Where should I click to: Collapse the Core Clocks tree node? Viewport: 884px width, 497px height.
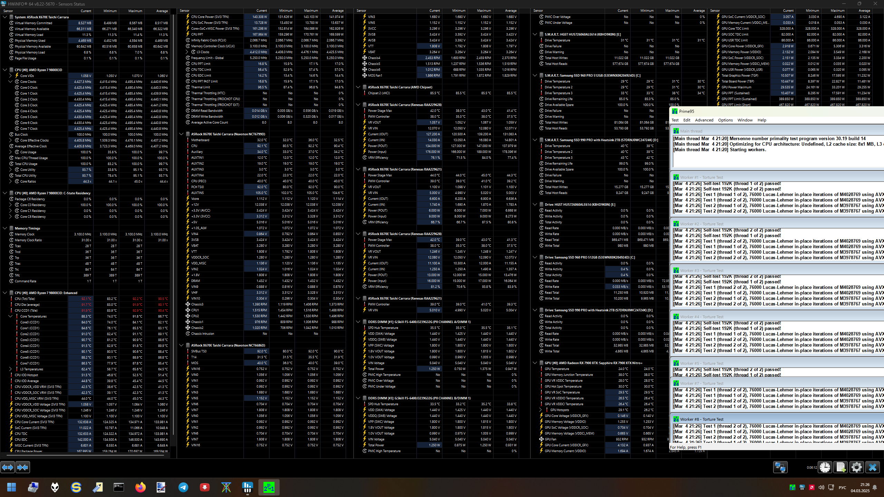(10, 82)
